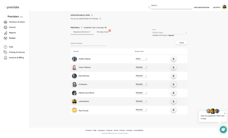228x138 pixels.
Task: Open Give Recognition link in header
Action: [201, 8]
